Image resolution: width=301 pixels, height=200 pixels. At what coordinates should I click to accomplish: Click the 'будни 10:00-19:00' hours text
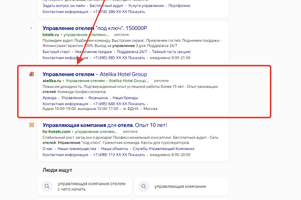point(59,109)
